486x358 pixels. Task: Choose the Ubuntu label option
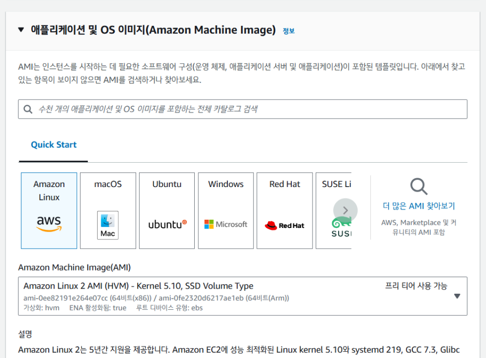coord(167,184)
